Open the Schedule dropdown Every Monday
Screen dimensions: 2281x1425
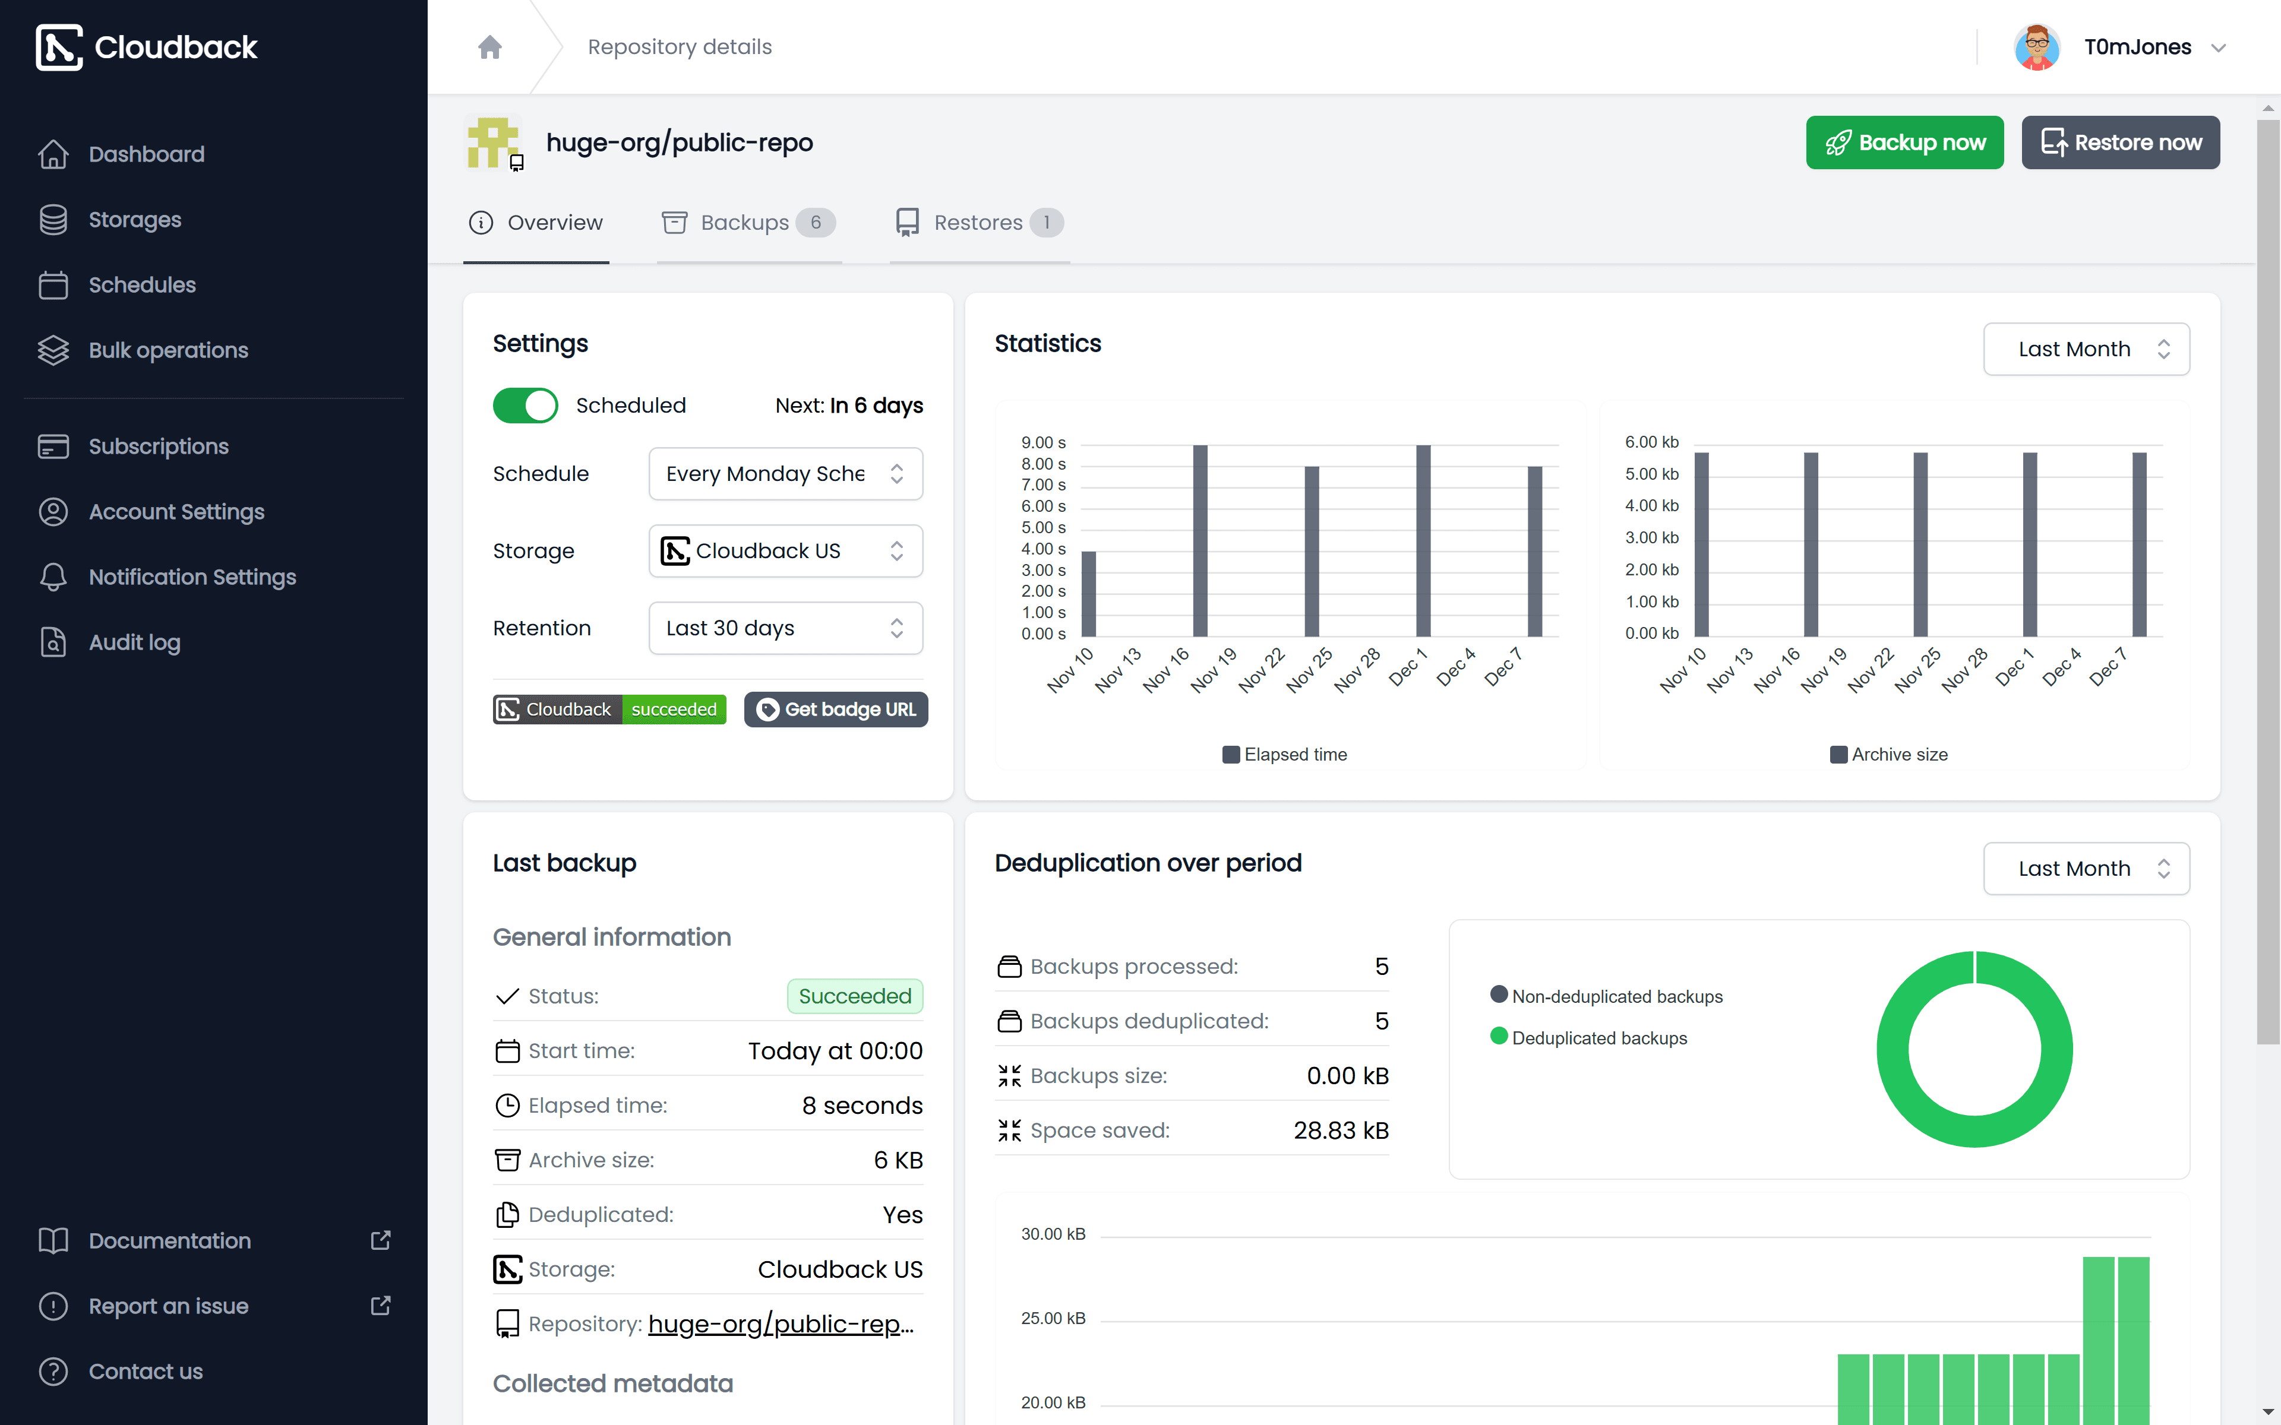point(784,473)
